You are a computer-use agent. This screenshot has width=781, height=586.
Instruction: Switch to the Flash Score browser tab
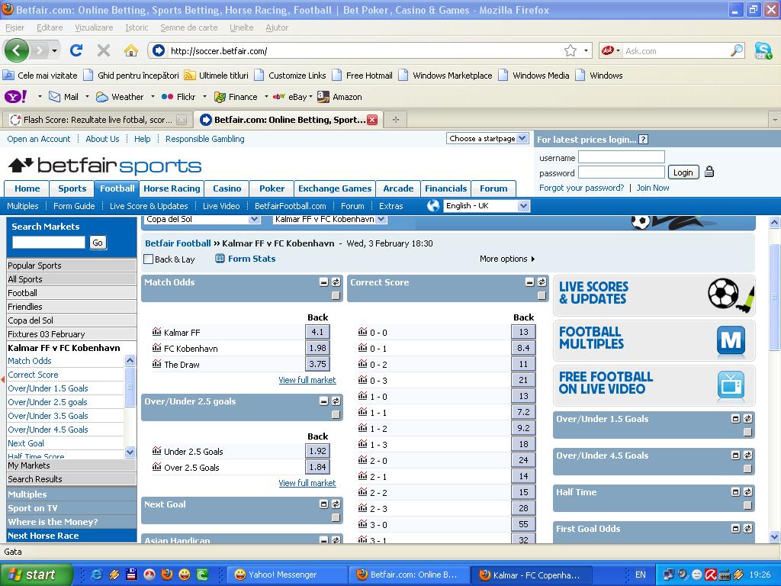(x=98, y=120)
